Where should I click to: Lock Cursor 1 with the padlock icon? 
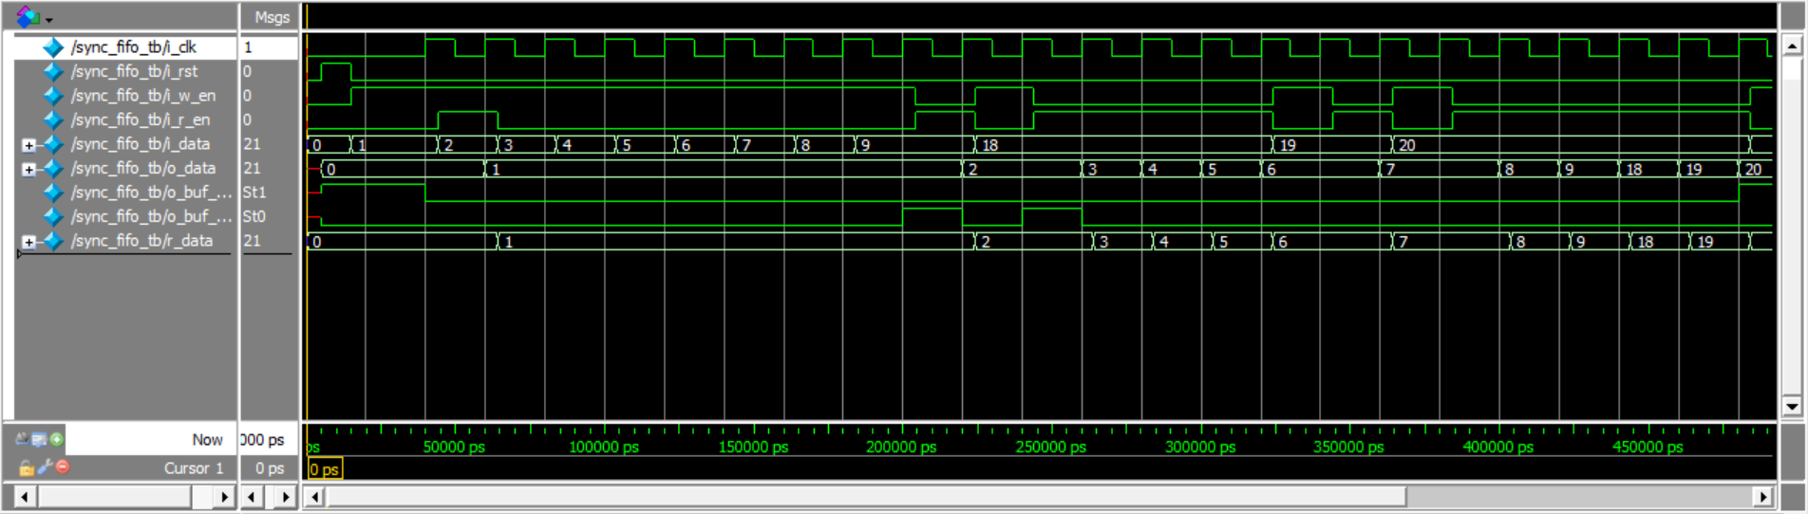(x=27, y=468)
